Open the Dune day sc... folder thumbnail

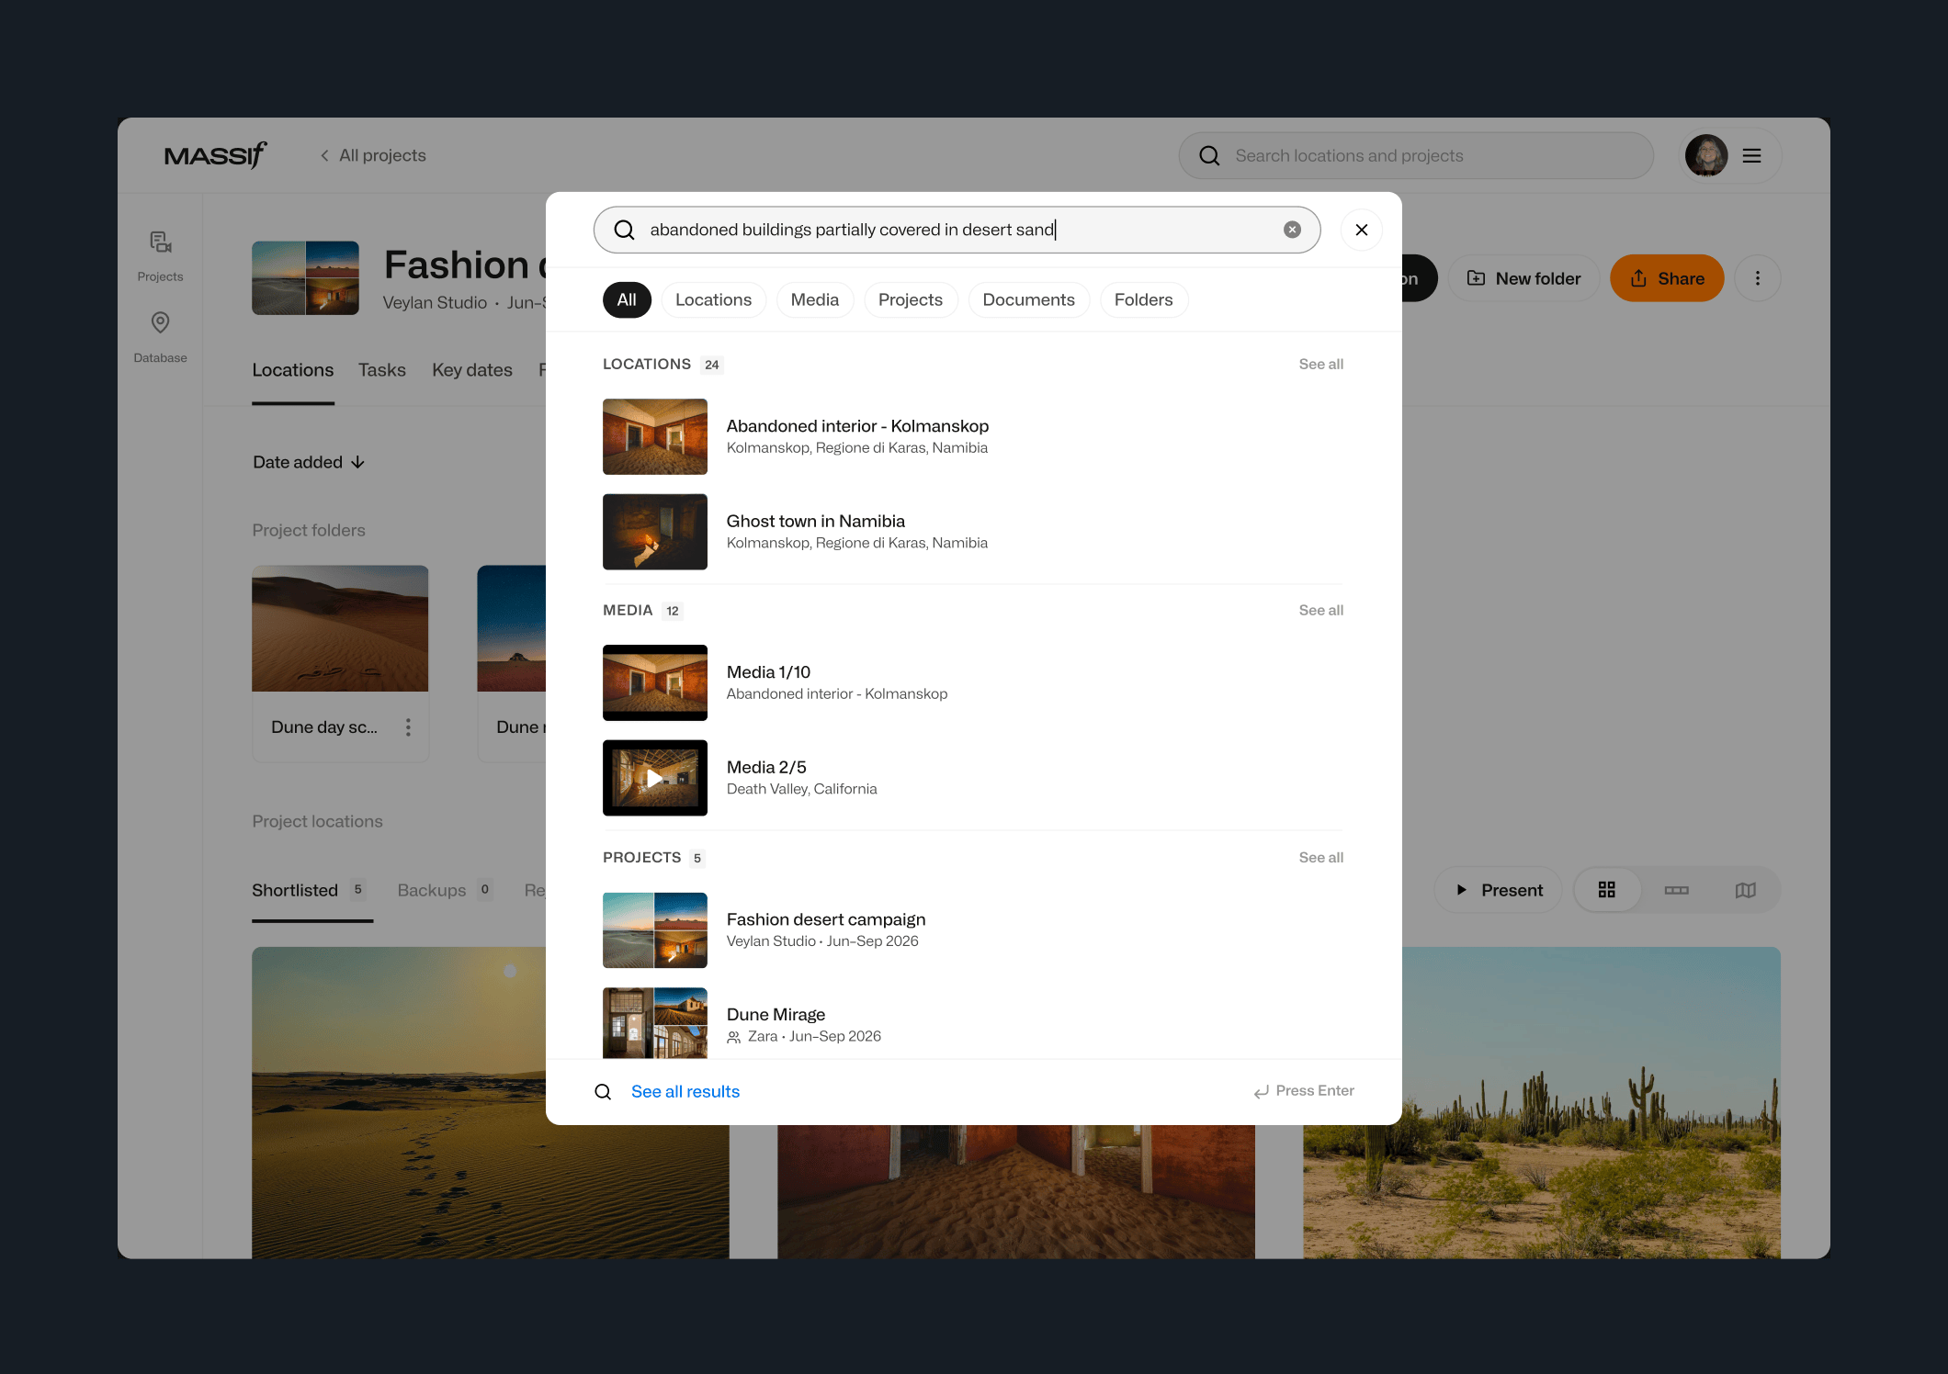(340, 629)
